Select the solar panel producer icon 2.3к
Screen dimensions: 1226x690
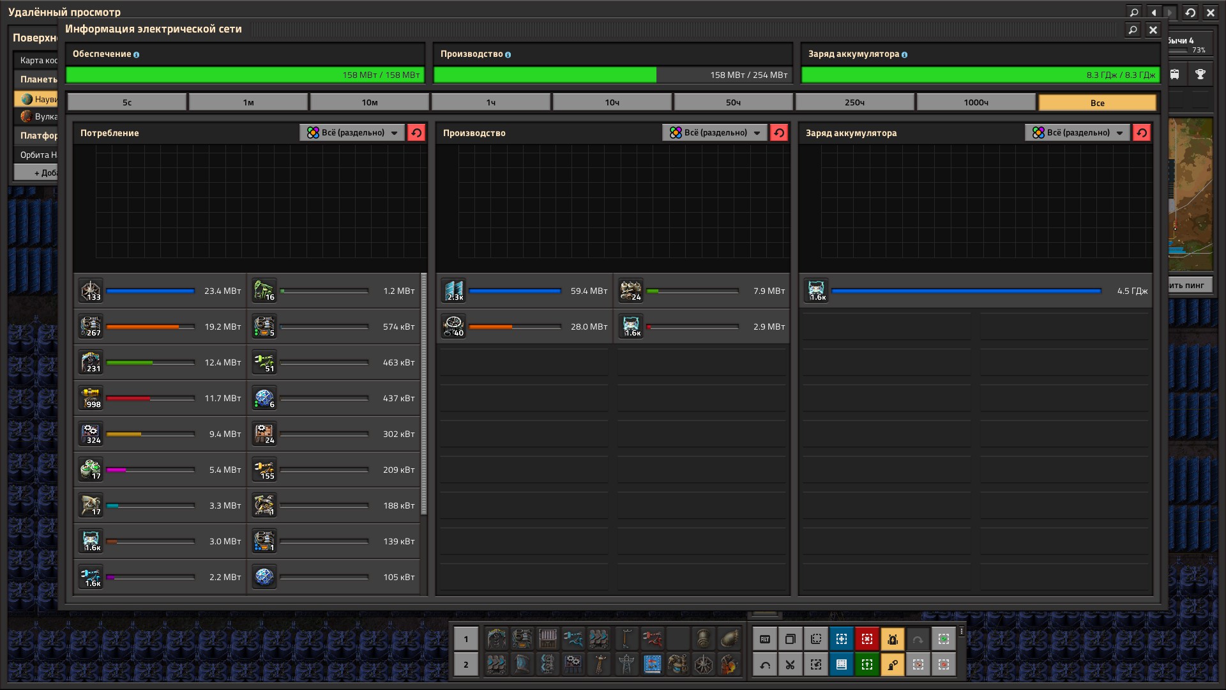453,291
